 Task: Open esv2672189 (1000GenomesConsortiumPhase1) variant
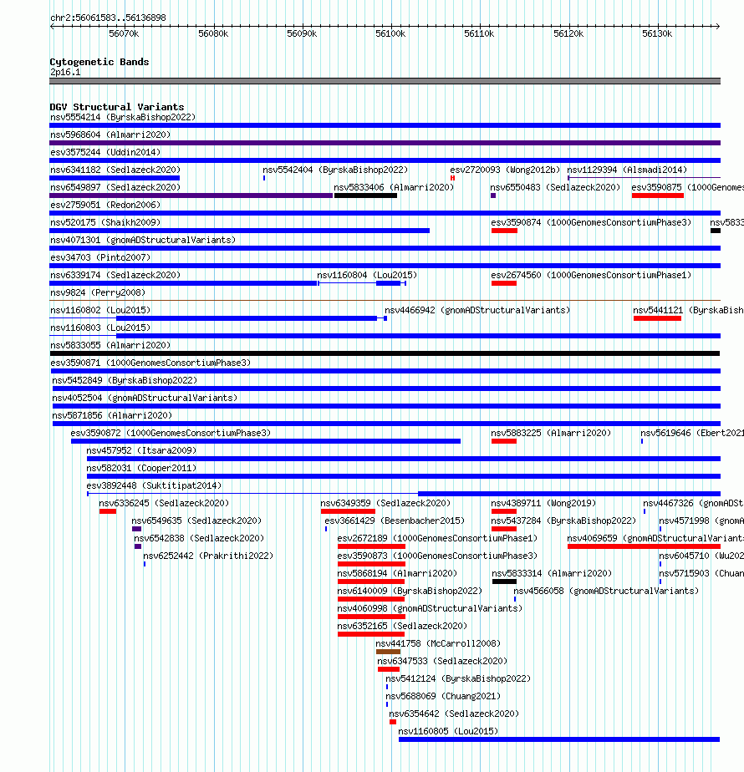pos(437,539)
